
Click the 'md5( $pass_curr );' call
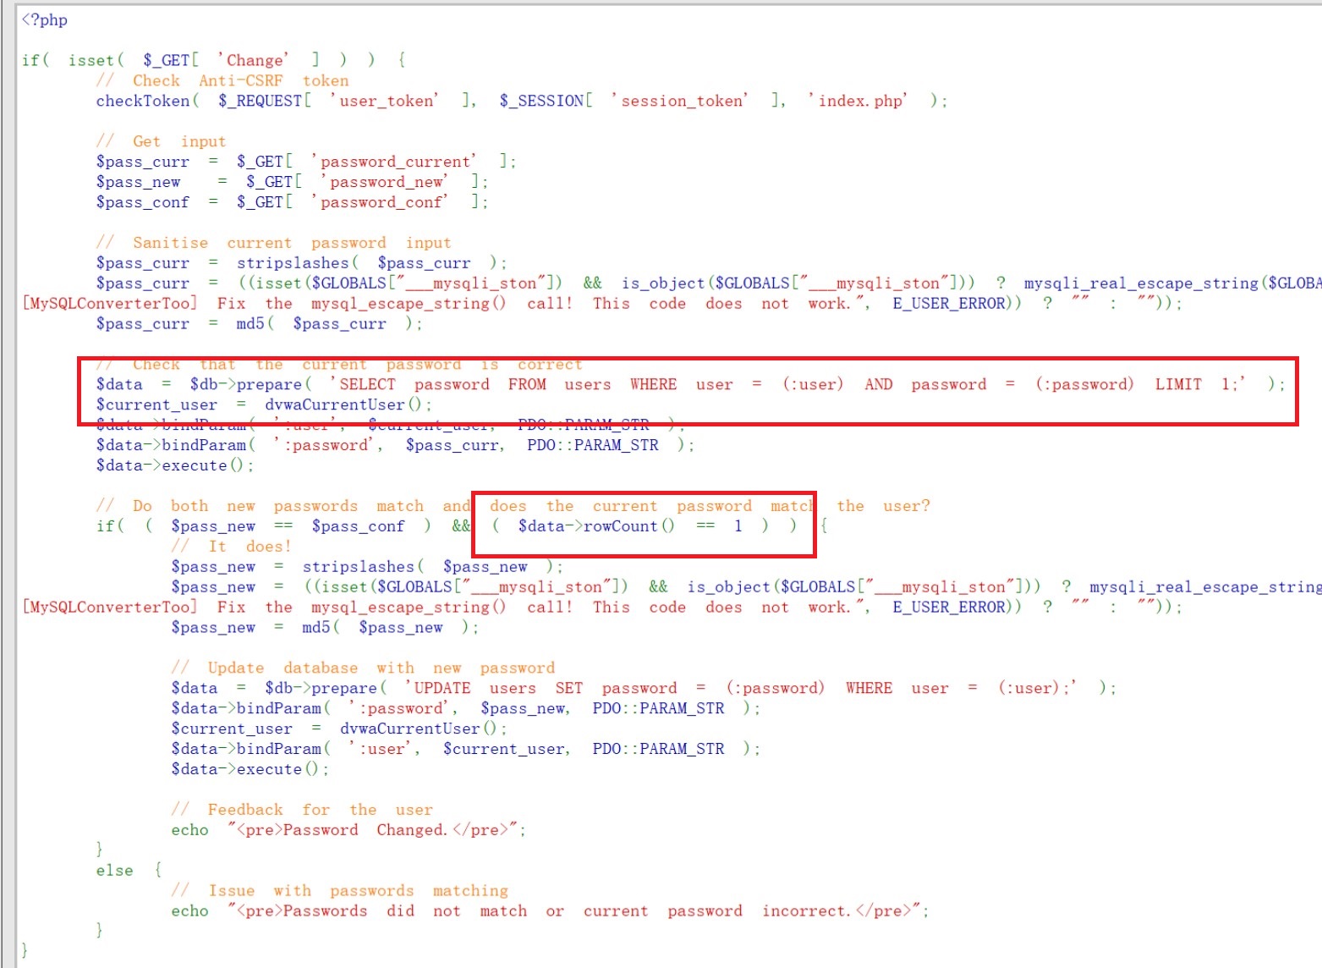[x=330, y=324]
